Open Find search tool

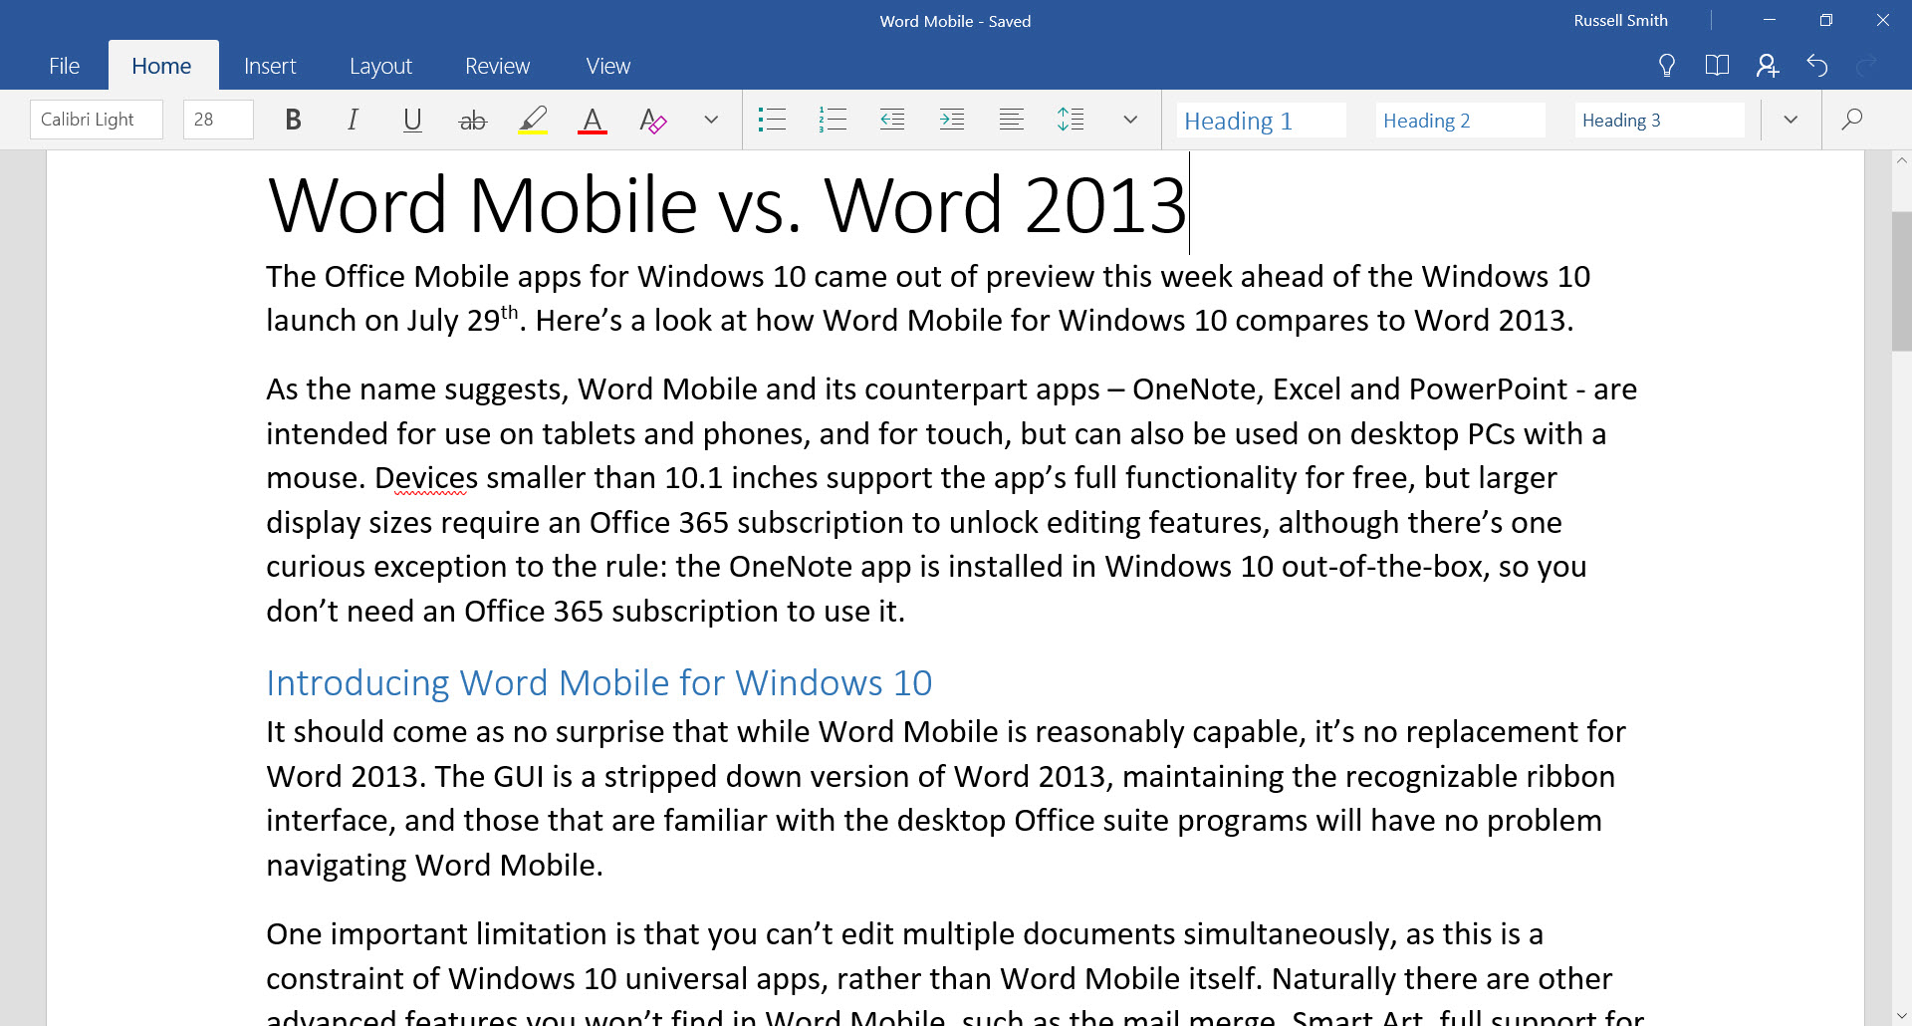pyautogui.click(x=1852, y=120)
